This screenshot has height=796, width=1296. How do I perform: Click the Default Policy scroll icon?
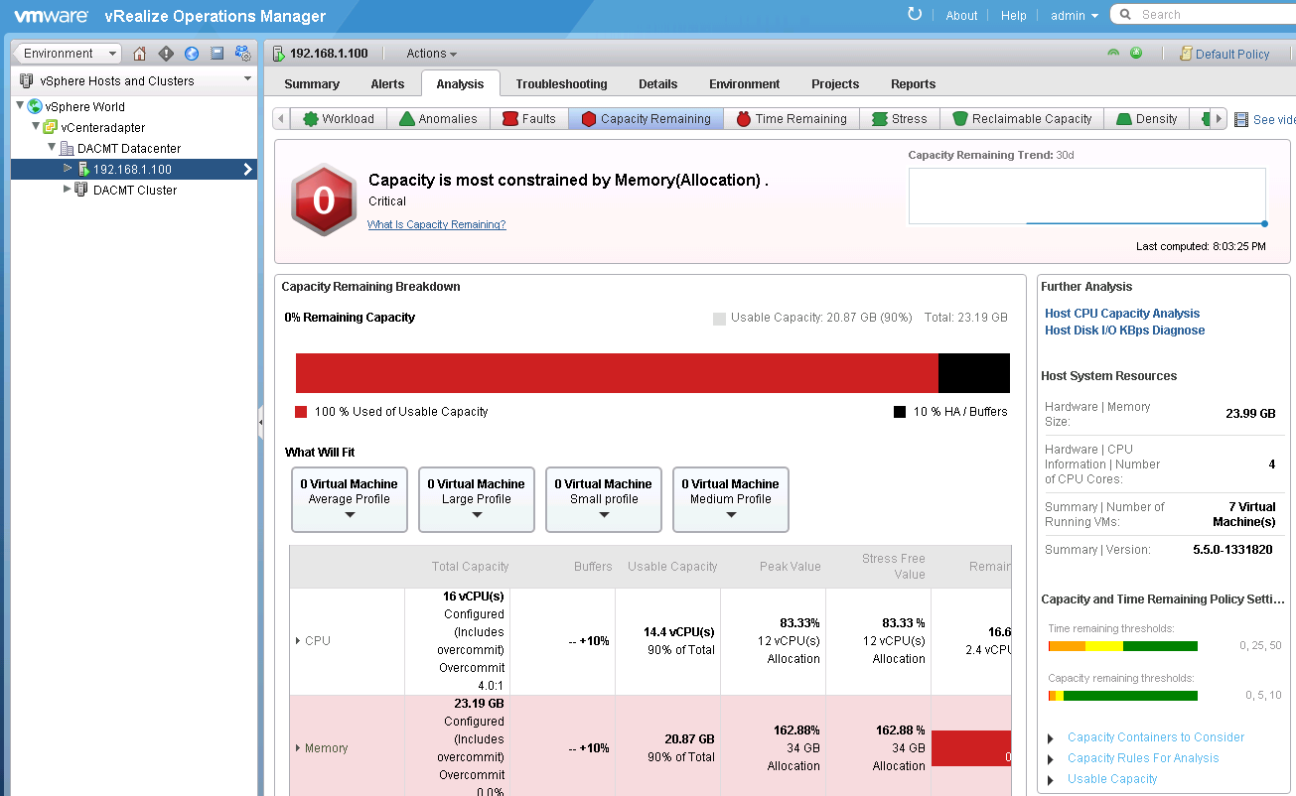(x=1186, y=54)
